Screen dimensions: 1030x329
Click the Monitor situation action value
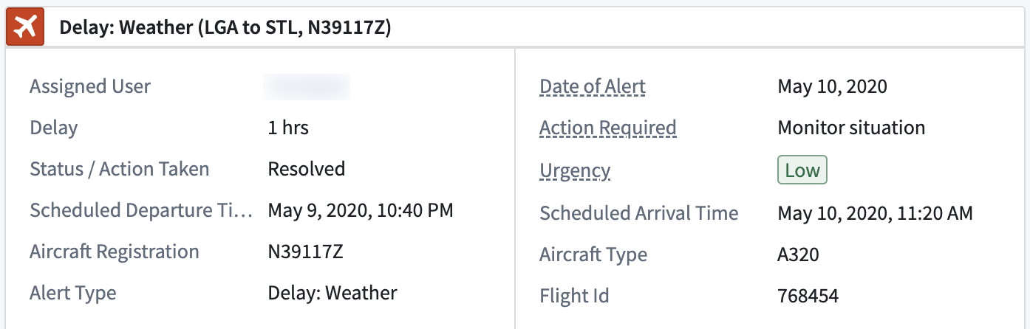click(851, 128)
